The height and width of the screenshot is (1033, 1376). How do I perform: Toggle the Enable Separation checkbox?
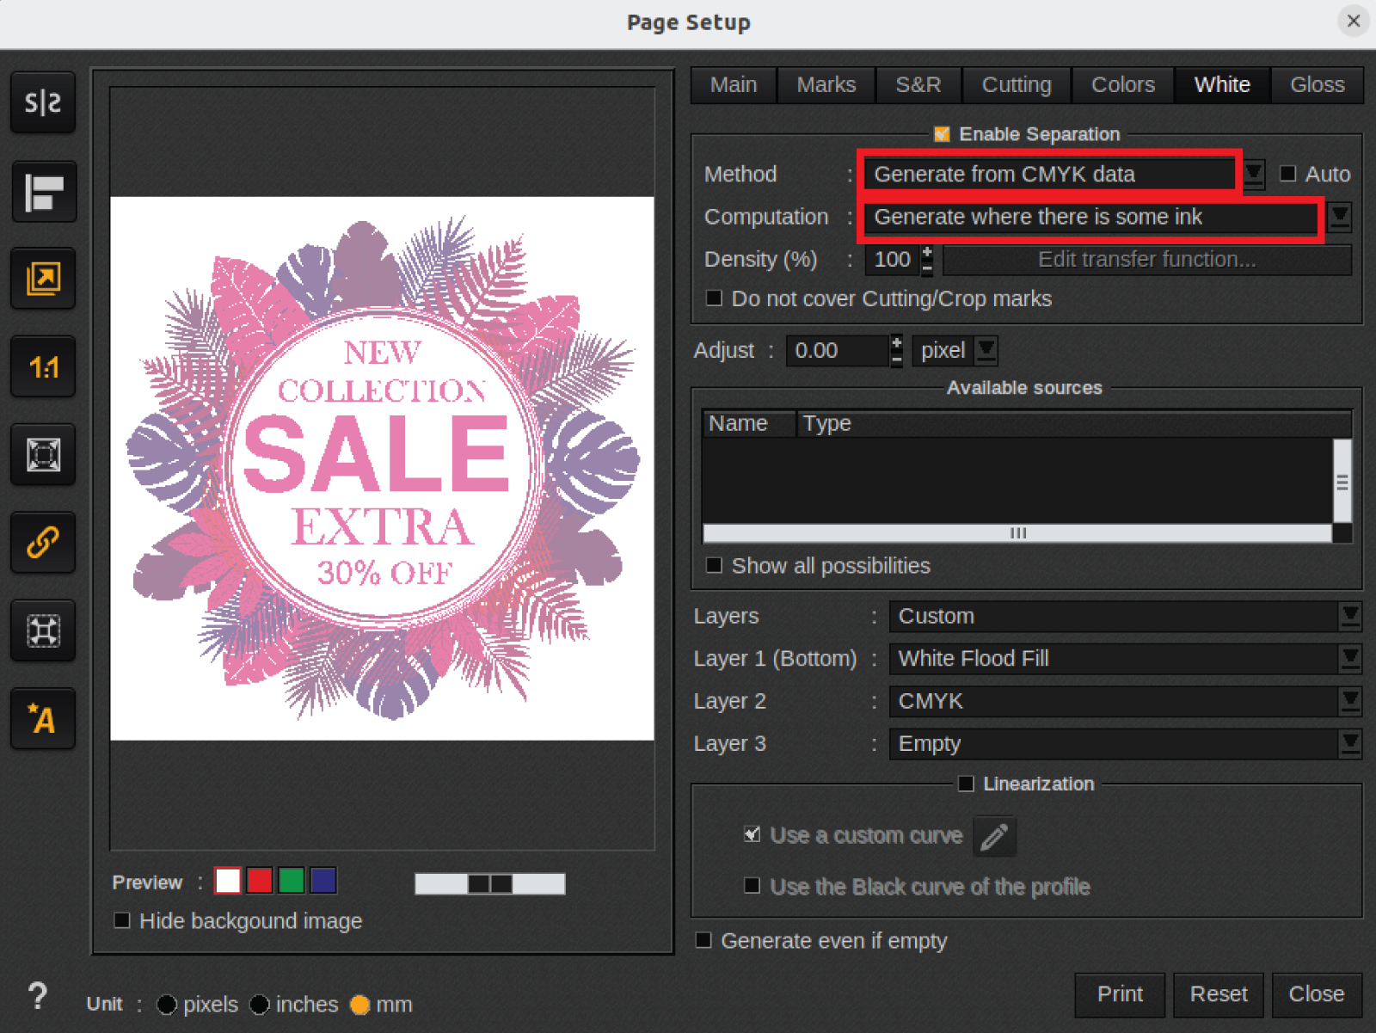tap(942, 134)
